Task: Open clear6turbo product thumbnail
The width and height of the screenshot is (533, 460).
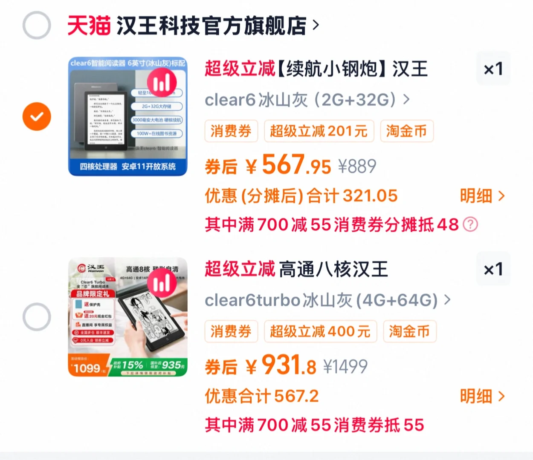Action: click(128, 317)
